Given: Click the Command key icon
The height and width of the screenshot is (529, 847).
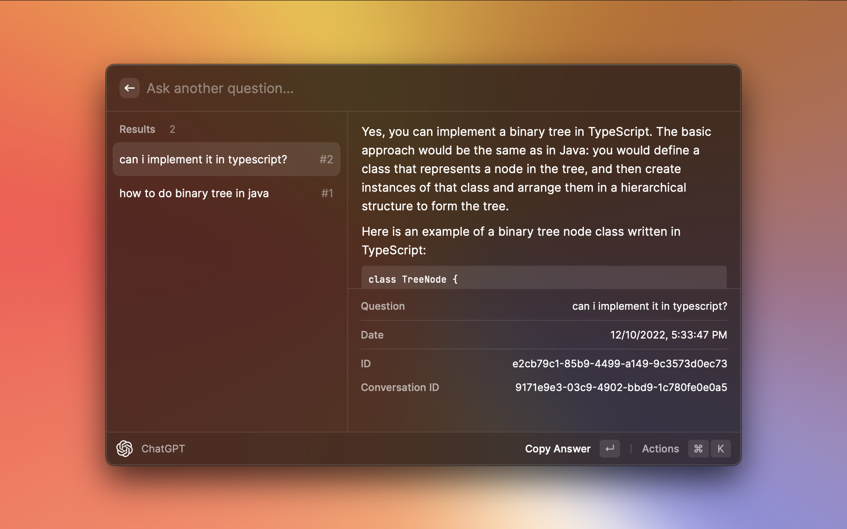Looking at the screenshot, I should pos(698,449).
